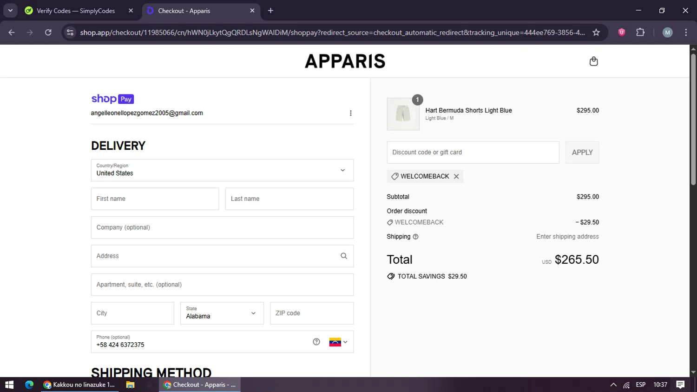Open the phone number help tooltip
Screen dimensions: 697x392
click(x=316, y=342)
